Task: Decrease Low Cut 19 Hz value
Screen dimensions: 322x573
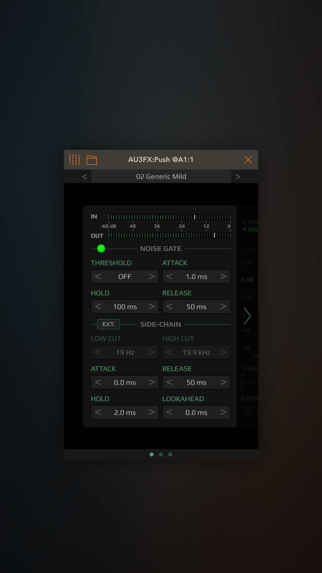Action: [98, 352]
